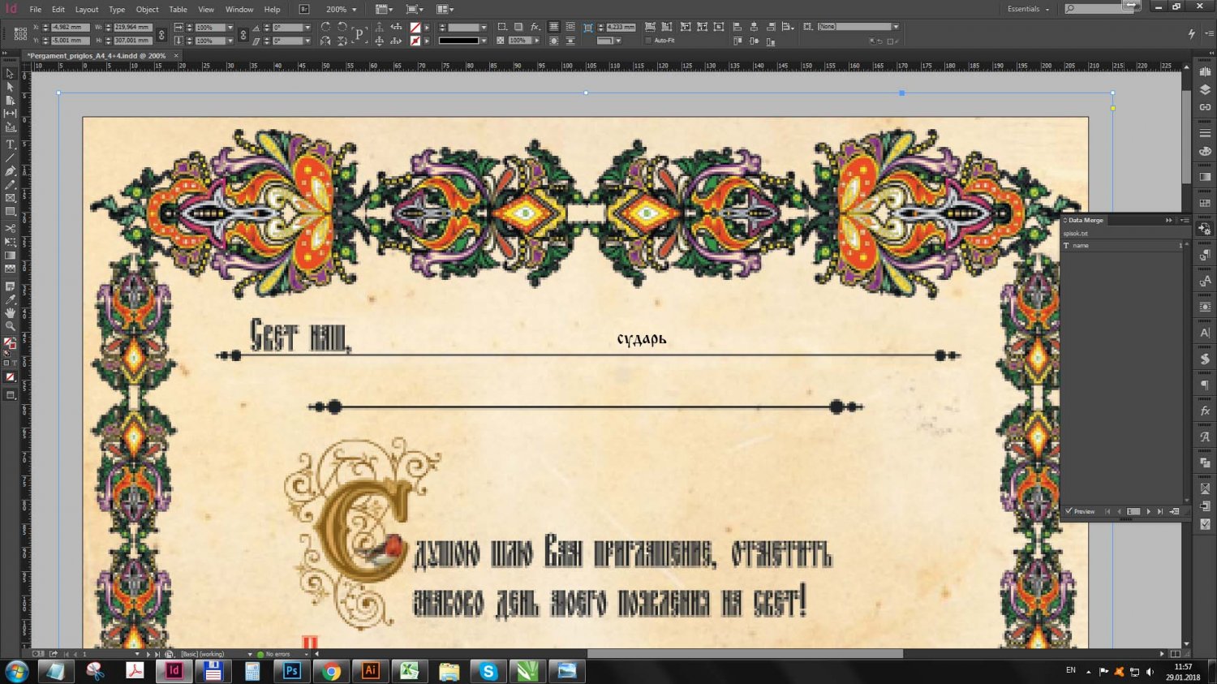Toggle Constrain Proportions for width and height
The width and height of the screenshot is (1217, 684).
tap(161, 34)
